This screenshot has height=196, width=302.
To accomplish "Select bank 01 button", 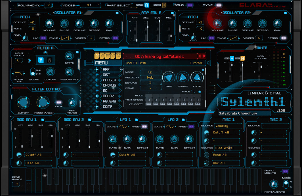I will click(x=97, y=56).
